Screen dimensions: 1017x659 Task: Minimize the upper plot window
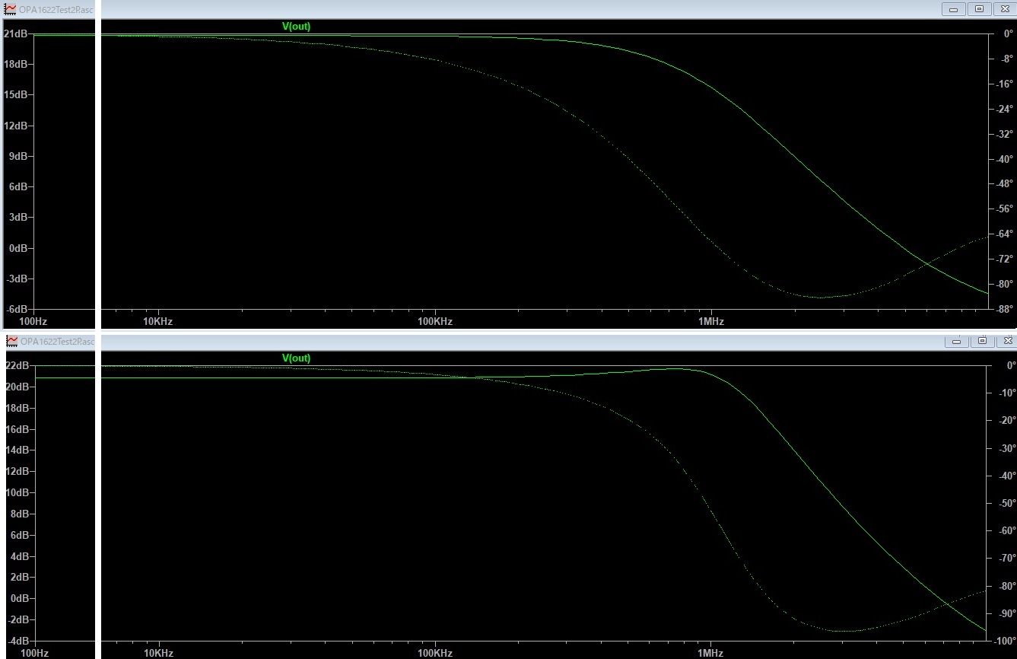pyautogui.click(x=953, y=9)
